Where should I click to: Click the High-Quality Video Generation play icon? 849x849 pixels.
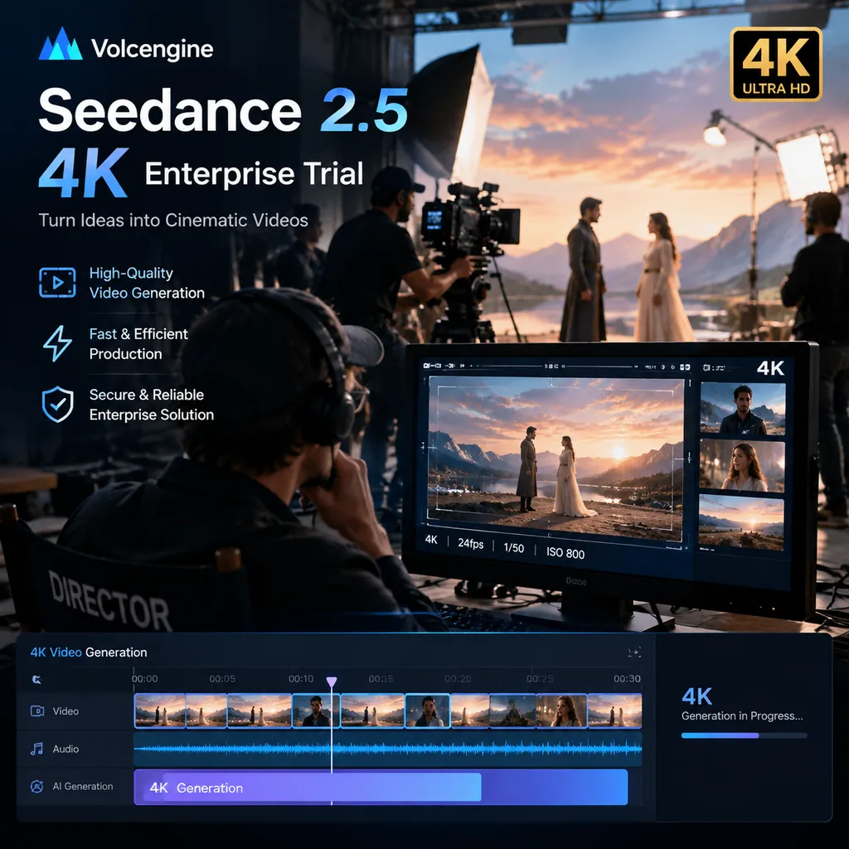click(57, 282)
